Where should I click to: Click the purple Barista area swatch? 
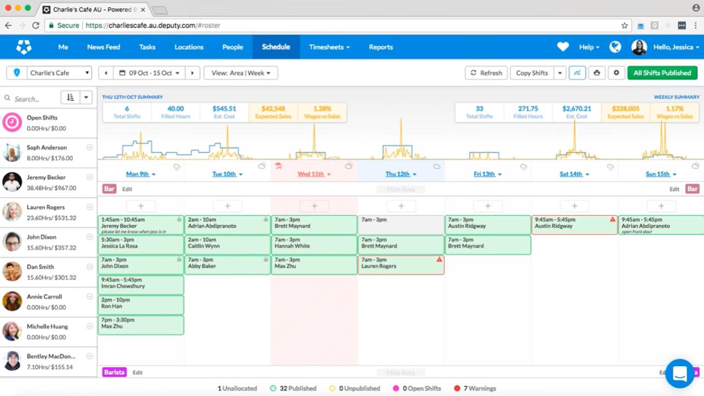pyautogui.click(x=114, y=372)
